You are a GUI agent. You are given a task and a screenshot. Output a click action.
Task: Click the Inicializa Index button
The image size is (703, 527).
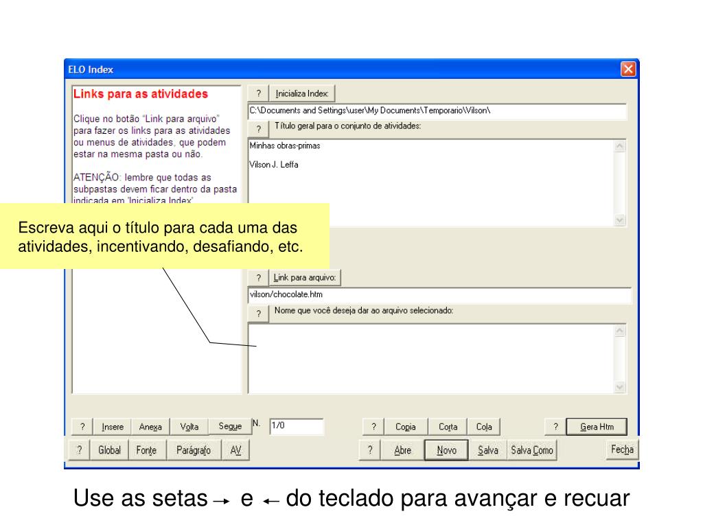pyautogui.click(x=302, y=93)
